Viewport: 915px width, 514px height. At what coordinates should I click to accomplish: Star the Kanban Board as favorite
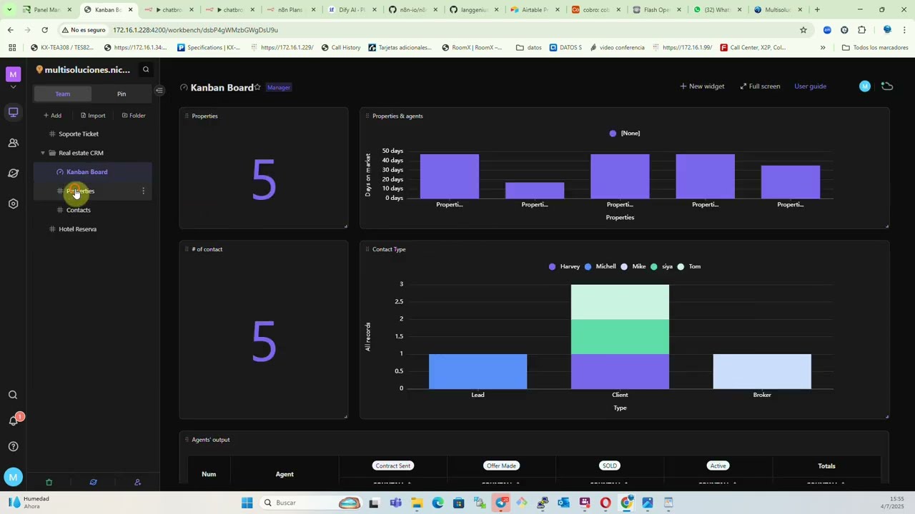click(x=257, y=87)
